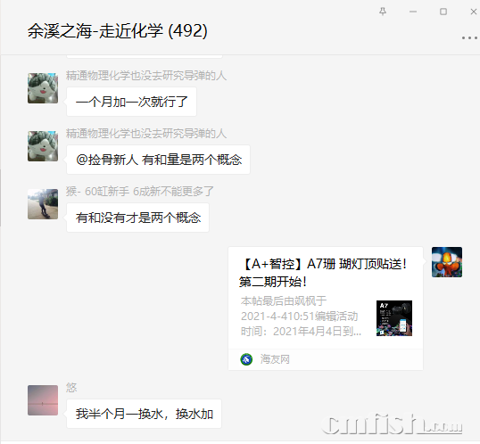The width and height of the screenshot is (480, 444).
Task: Click avatar beside '@捡骨新人' message
Action: click(43, 146)
